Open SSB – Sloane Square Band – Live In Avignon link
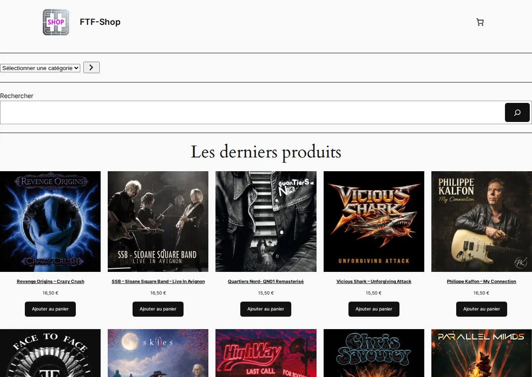 158,282
